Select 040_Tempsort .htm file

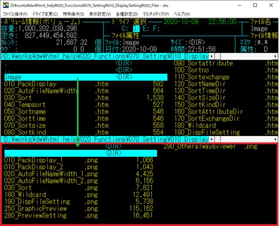pos(84,105)
